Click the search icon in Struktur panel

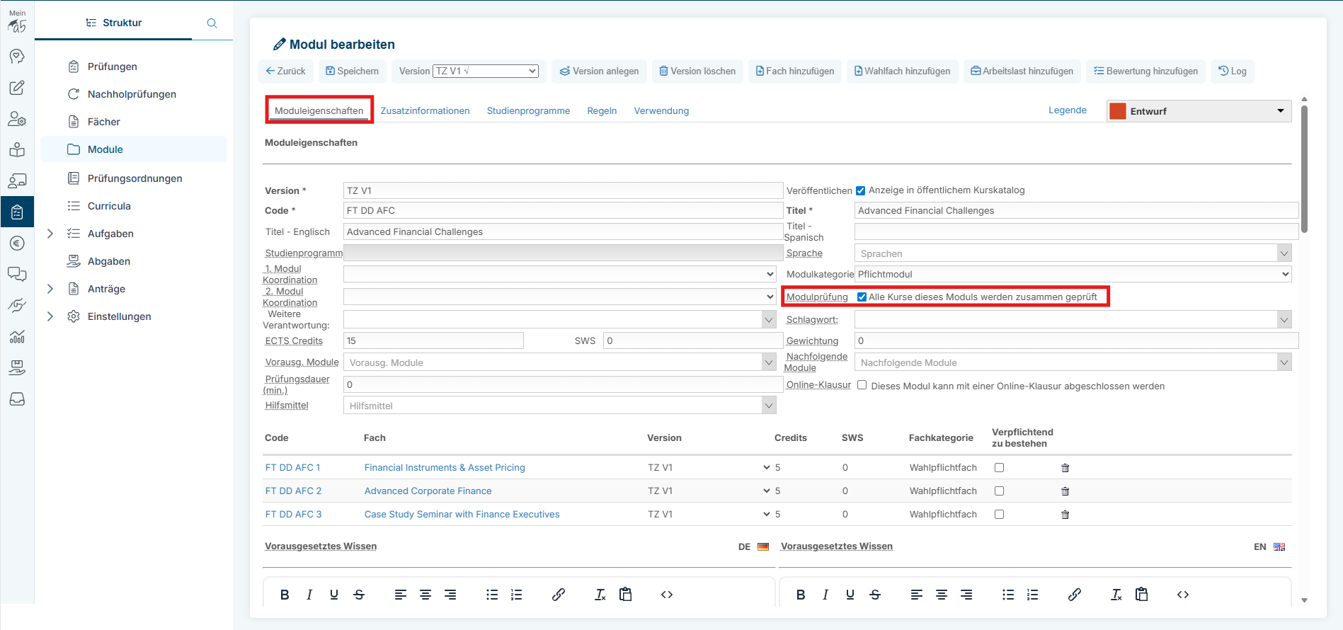tap(212, 23)
